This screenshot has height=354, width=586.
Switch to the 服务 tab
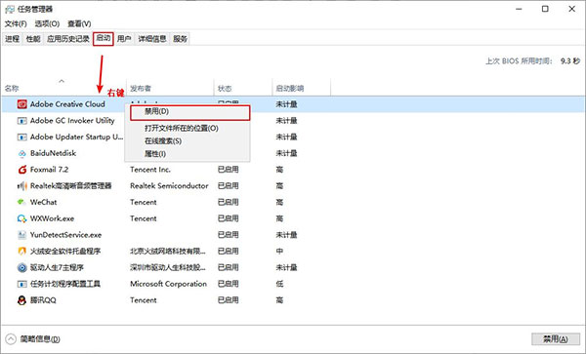180,38
